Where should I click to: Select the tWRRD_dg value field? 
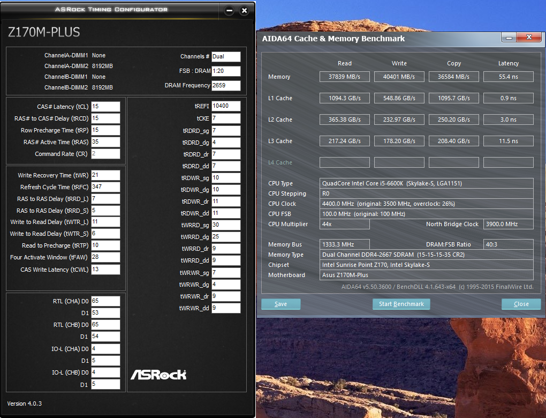pyautogui.click(x=226, y=237)
